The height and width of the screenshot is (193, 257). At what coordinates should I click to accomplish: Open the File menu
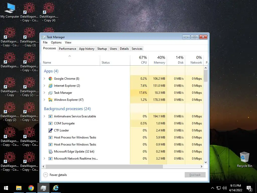point(45,42)
